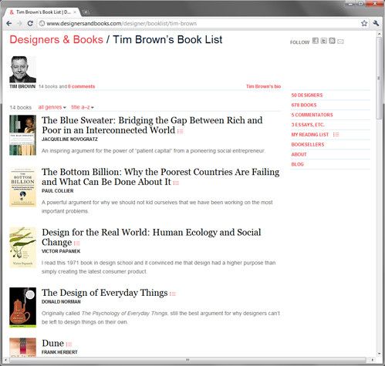
Task: Click The Bottom Billion cover thumbnail
Action: pos(22,187)
